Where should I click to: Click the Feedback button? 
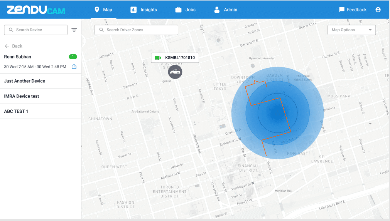coord(353,10)
